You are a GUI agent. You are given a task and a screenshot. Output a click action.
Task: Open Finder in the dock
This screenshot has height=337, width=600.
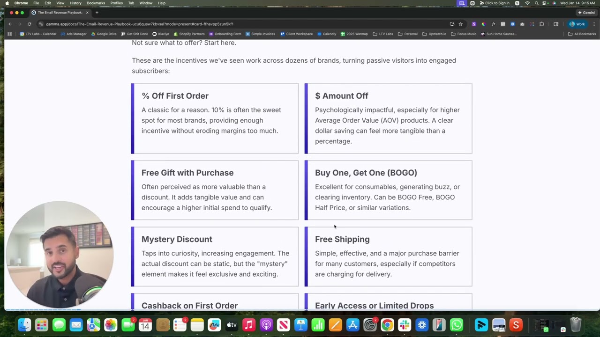coord(24,324)
